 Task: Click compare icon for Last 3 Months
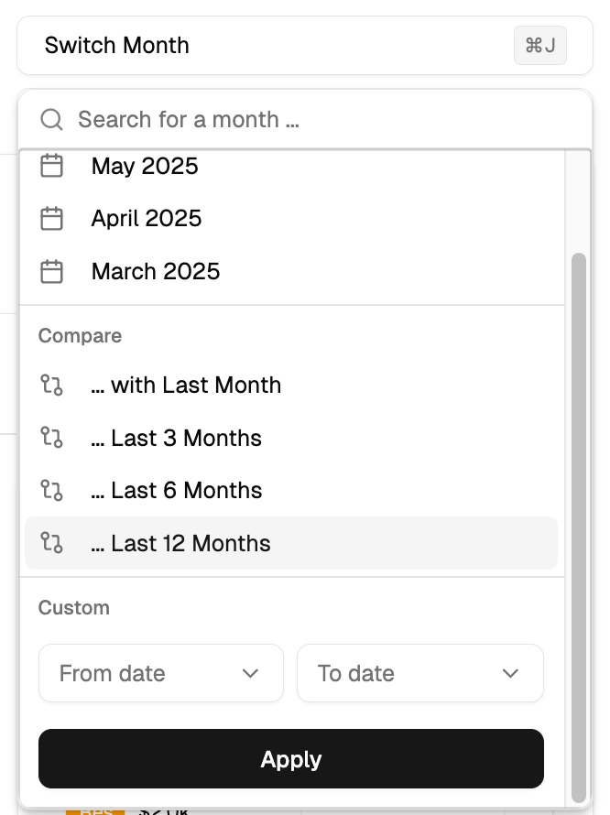click(52, 439)
